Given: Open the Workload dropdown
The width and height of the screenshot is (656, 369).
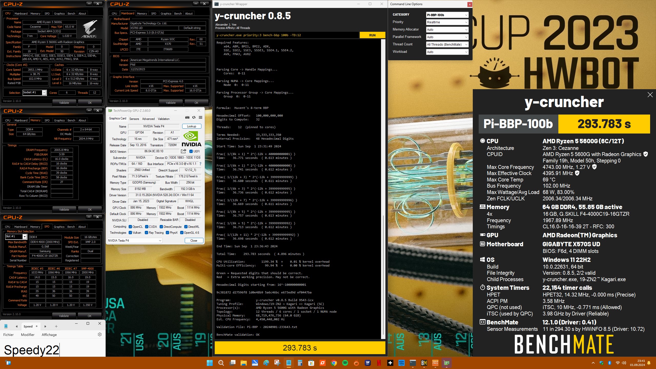Looking at the screenshot, I should [447, 52].
